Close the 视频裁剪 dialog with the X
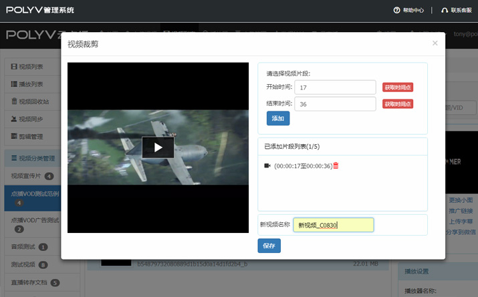Screen dimensions: 478x297 (x=435, y=43)
